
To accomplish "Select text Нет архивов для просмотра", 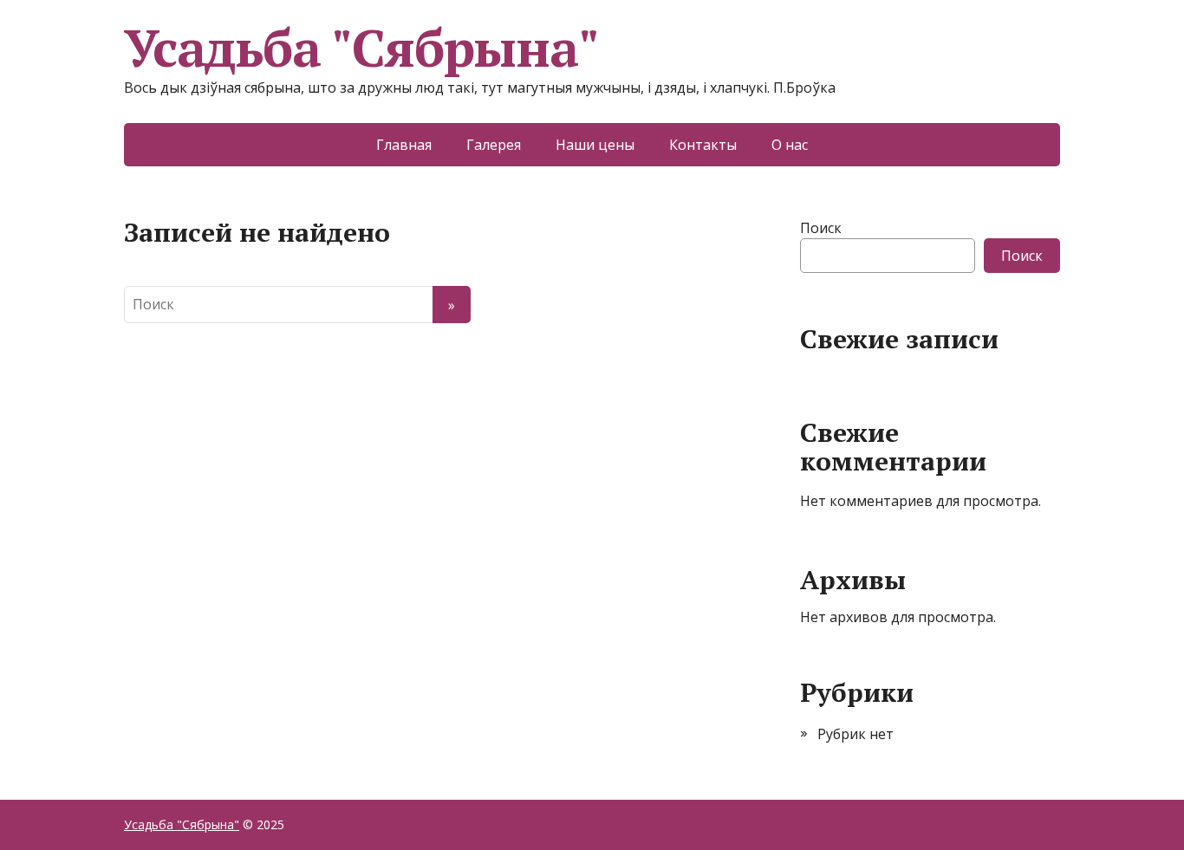I will coord(898,617).
